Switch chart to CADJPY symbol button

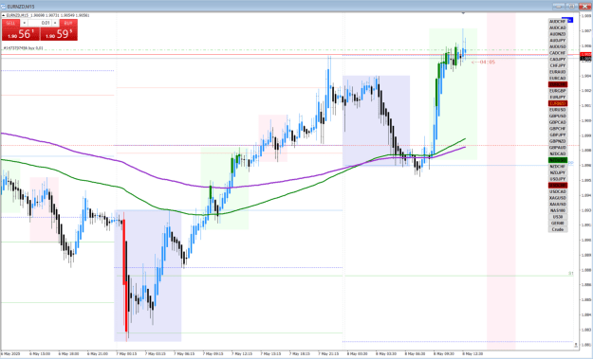558,60
